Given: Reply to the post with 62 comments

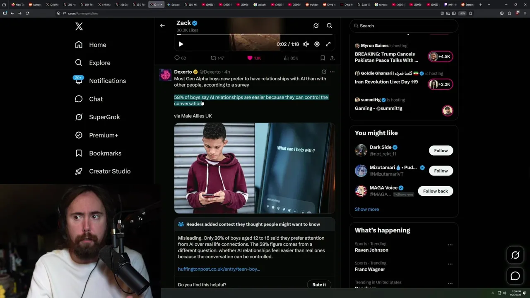Looking at the screenshot, I should coord(180,58).
